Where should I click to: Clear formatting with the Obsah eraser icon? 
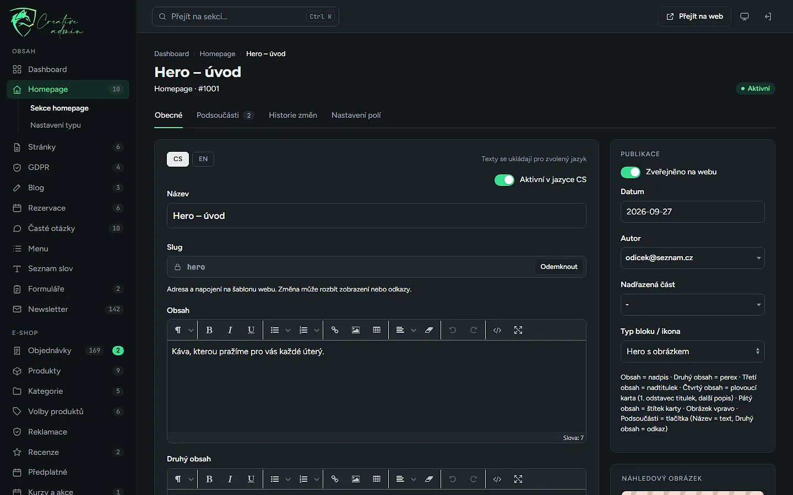click(x=429, y=330)
